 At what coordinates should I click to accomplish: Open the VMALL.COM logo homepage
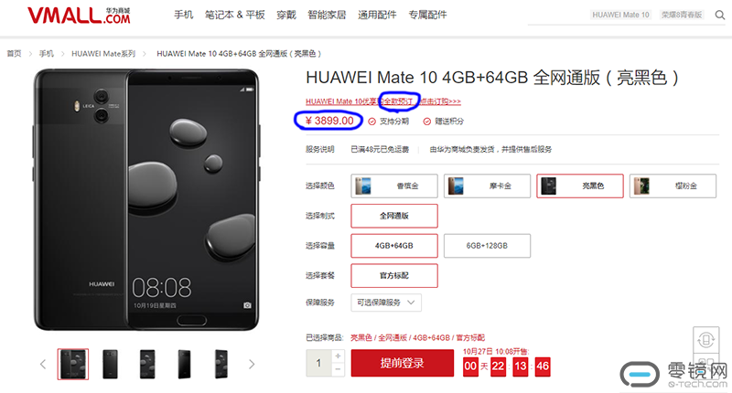pos(79,16)
